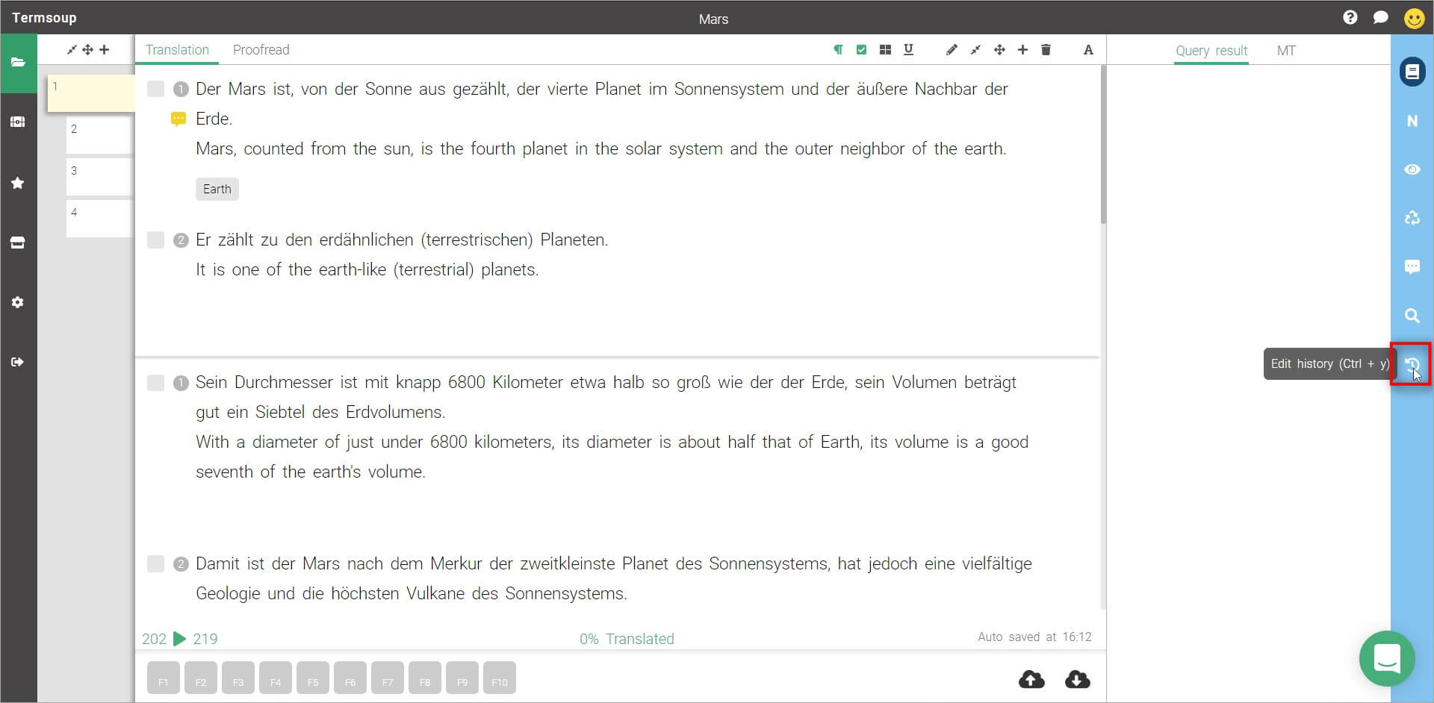Check box for 'Sein Durchmesser' segment
Viewport: 1434px width, 703px height.
click(x=155, y=383)
